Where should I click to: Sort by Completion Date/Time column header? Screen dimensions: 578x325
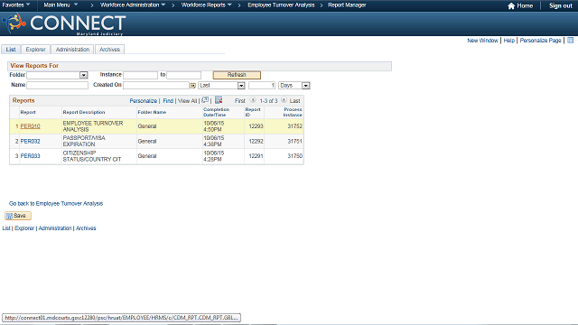tap(216, 112)
